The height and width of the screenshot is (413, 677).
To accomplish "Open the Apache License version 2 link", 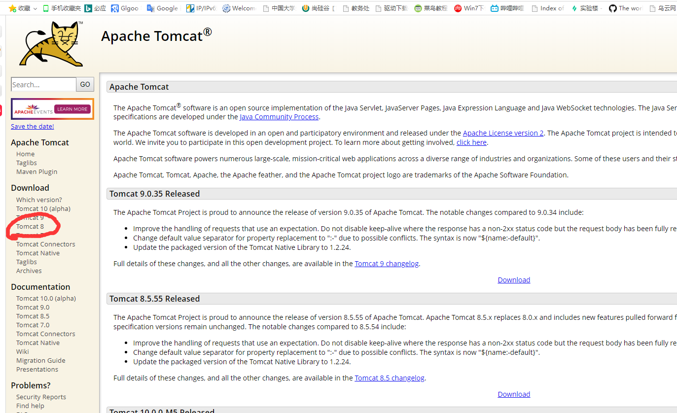I will [x=503, y=133].
